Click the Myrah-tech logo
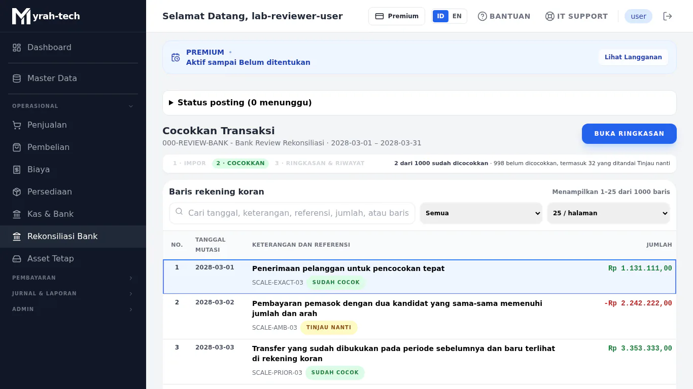The image size is (693, 389). coord(46,16)
